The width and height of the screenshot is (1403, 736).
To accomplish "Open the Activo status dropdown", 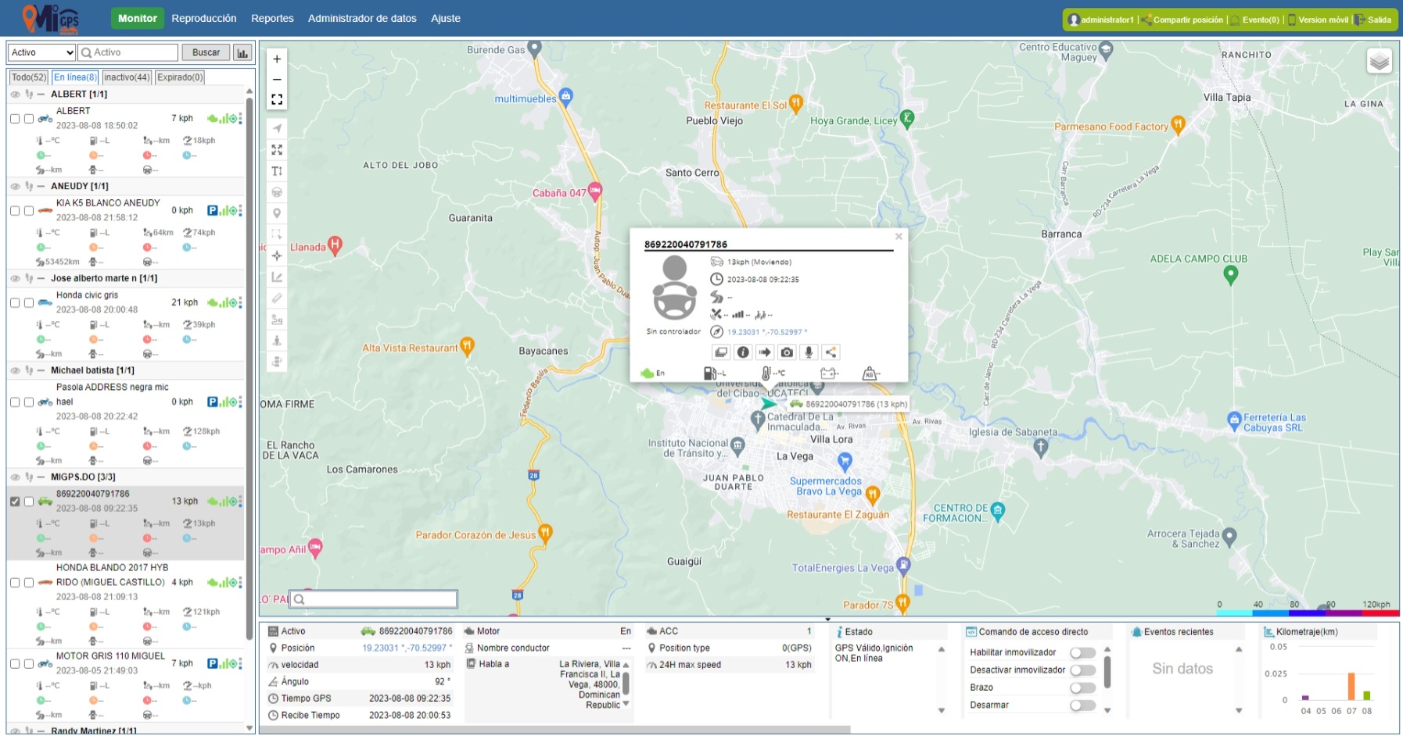I will pos(41,52).
